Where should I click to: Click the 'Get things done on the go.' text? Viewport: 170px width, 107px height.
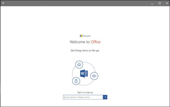click(85, 50)
